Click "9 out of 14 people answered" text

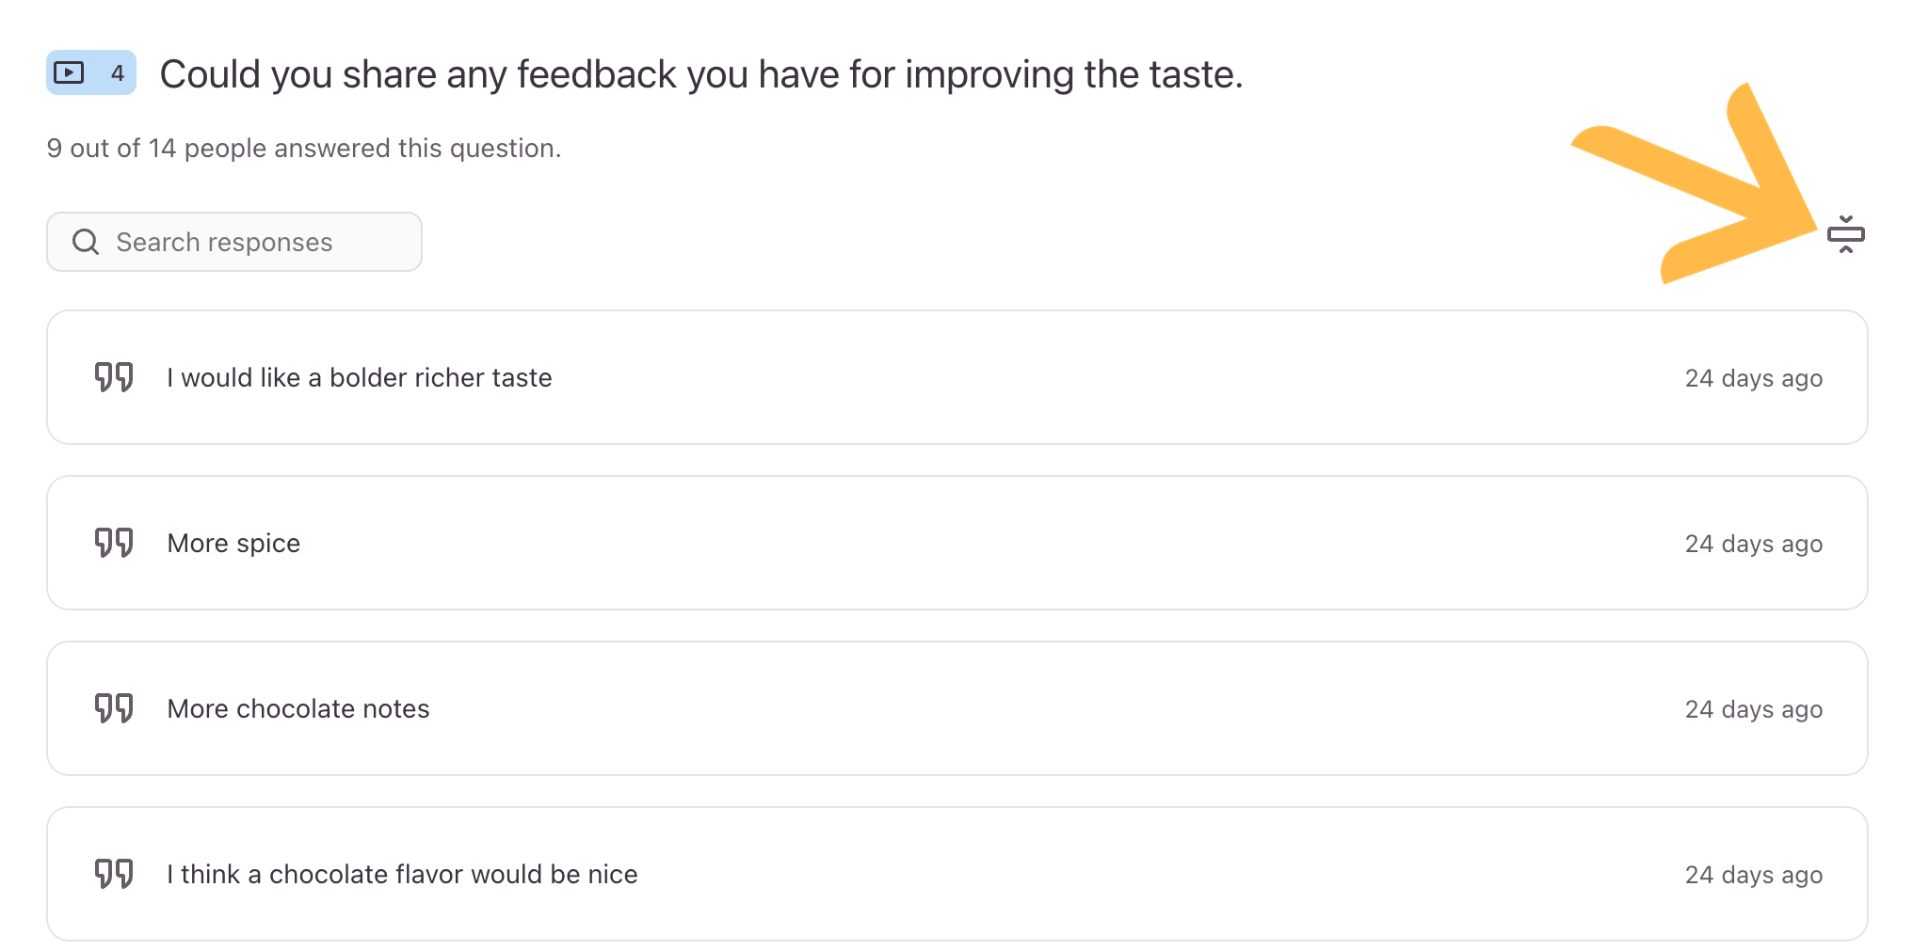point(304,149)
